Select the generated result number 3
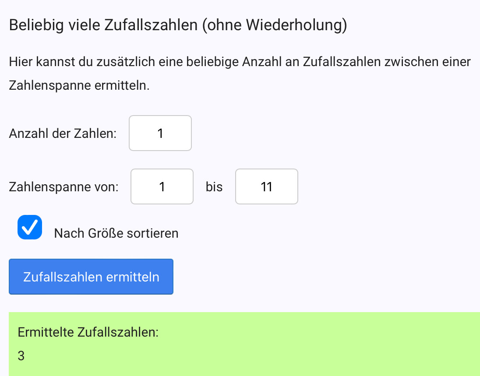Image resolution: width=480 pixels, height=376 pixels. [x=21, y=356]
